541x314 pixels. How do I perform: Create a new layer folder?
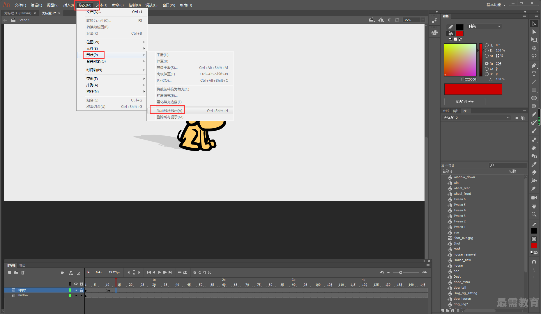click(16, 273)
